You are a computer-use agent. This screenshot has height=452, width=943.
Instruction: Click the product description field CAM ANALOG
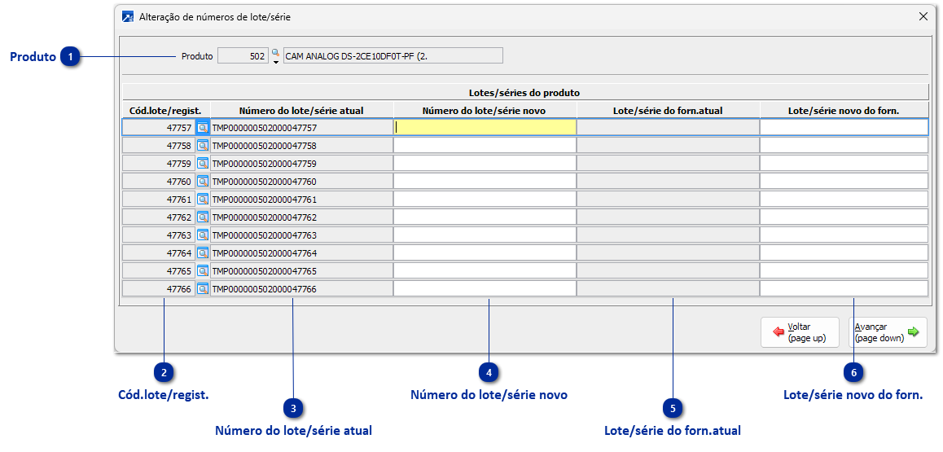(393, 56)
